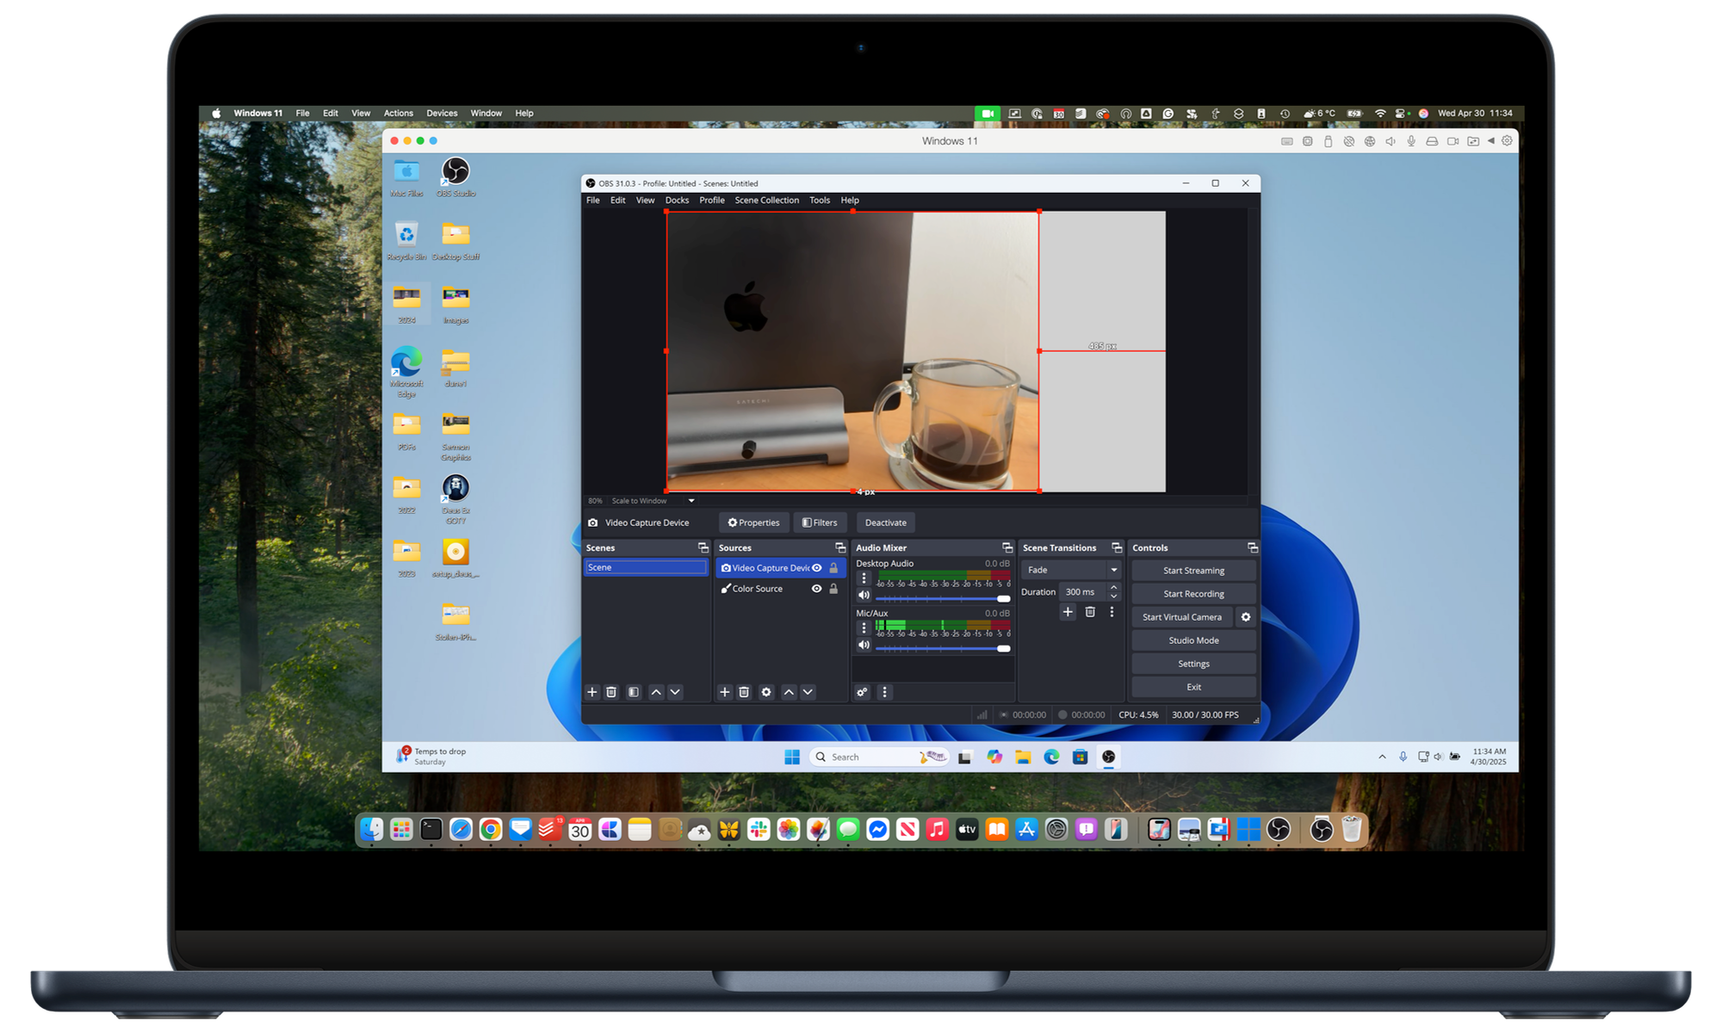This screenshot has width=1722, height=1033.
Task: Open scene filters icon in the Scenes dock
Action: [x=634, y=692]
